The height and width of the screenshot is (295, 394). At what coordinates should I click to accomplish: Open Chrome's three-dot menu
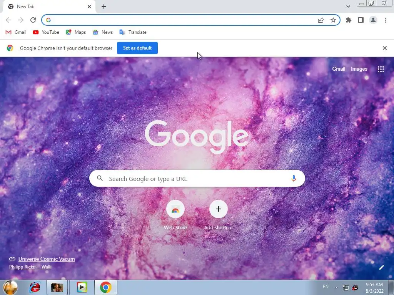click(386, 20)
